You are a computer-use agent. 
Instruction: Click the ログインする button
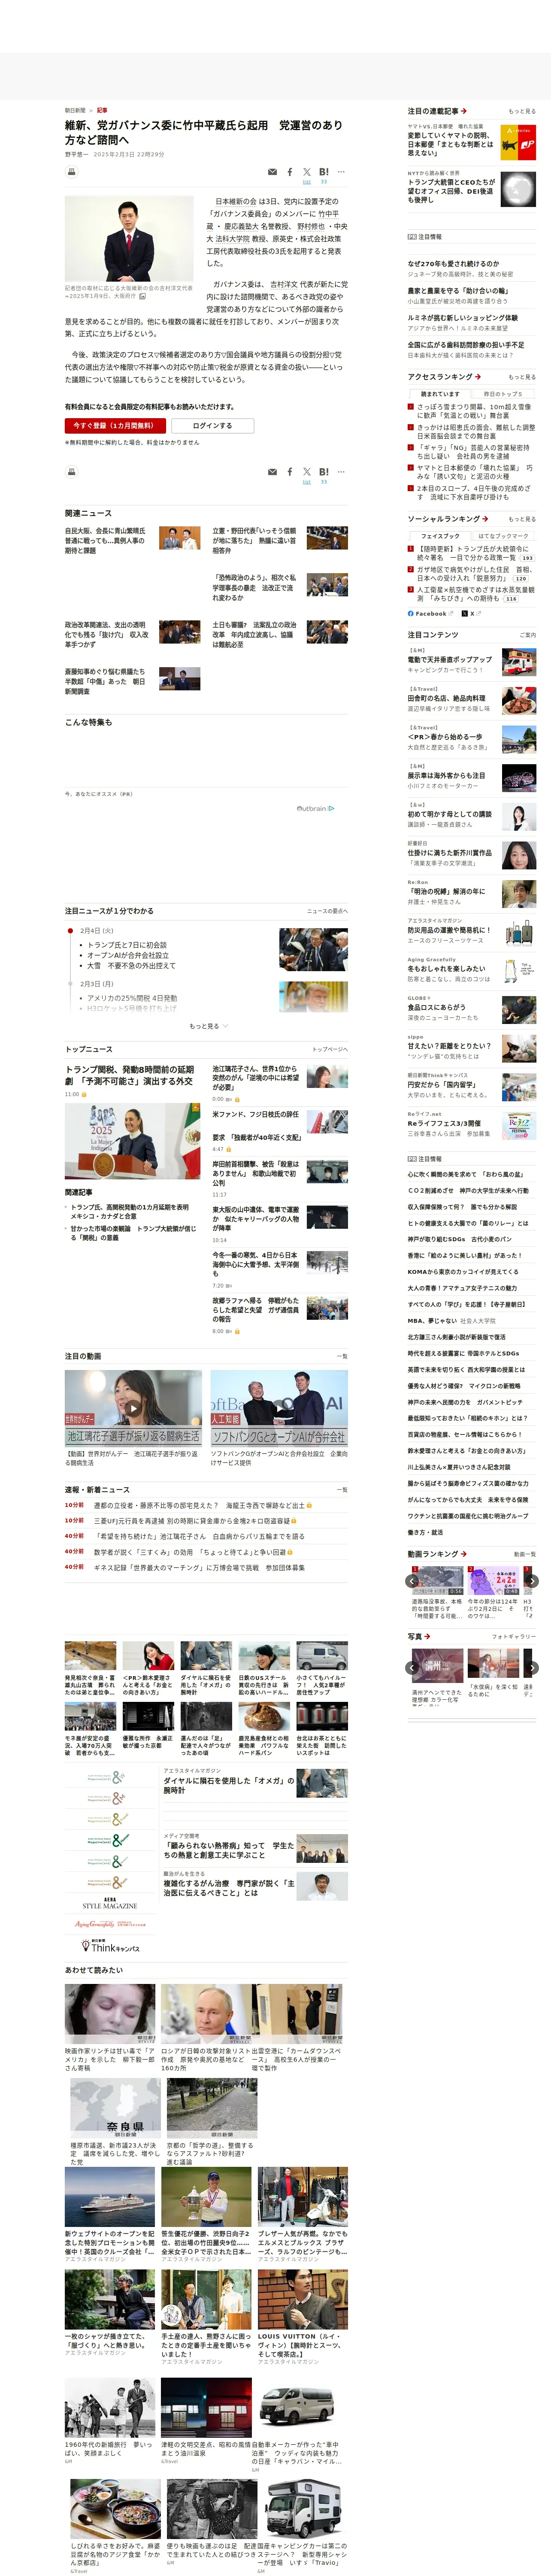[212, 426]
